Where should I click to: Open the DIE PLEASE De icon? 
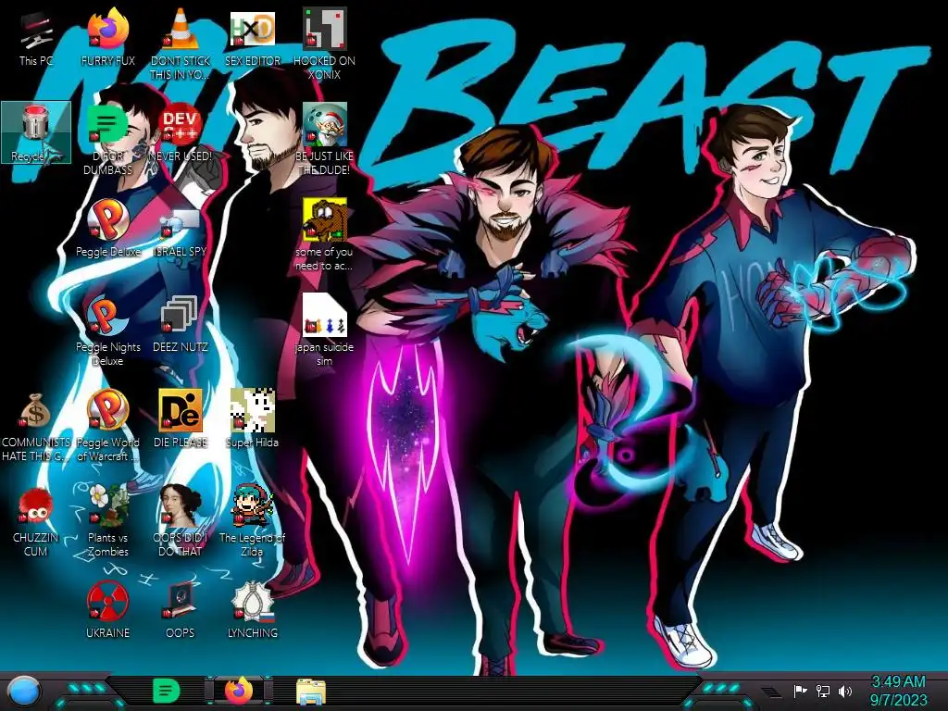[x=180, y=418]
